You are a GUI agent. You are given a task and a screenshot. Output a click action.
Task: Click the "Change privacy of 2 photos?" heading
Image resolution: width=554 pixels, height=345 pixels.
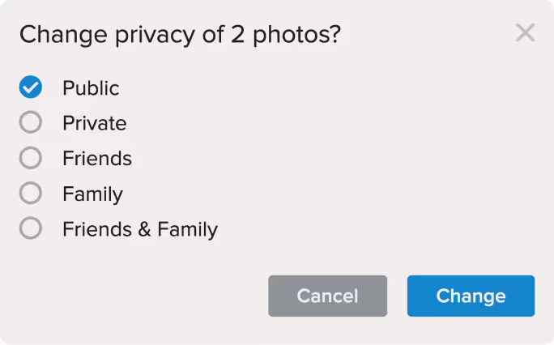(180, 34)
